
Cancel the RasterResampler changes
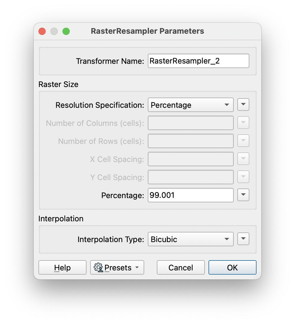click(181, 267)
